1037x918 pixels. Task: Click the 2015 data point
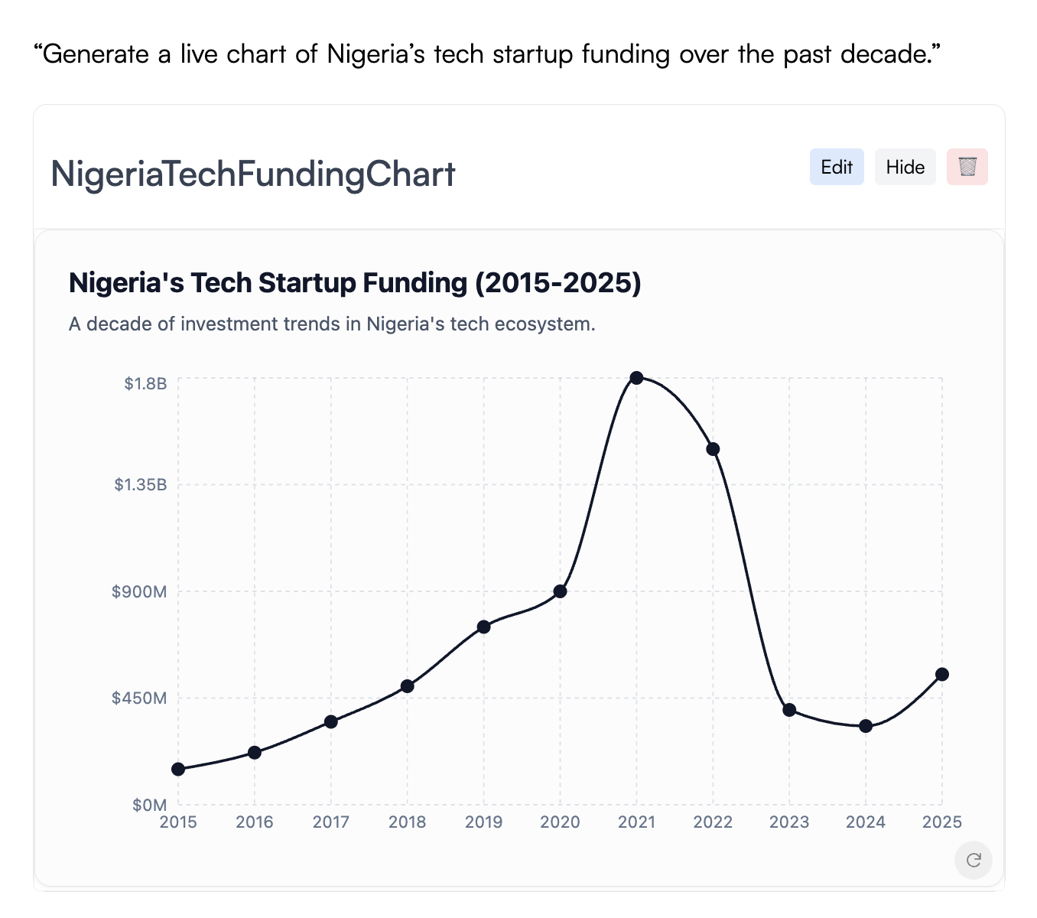[x=178, y=769]
